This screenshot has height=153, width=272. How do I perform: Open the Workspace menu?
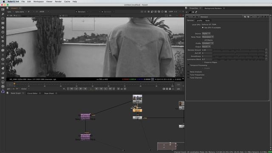[x=39, y=2]
